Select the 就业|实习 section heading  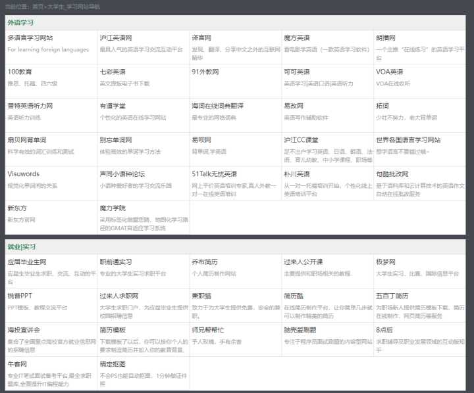[22, 247]
